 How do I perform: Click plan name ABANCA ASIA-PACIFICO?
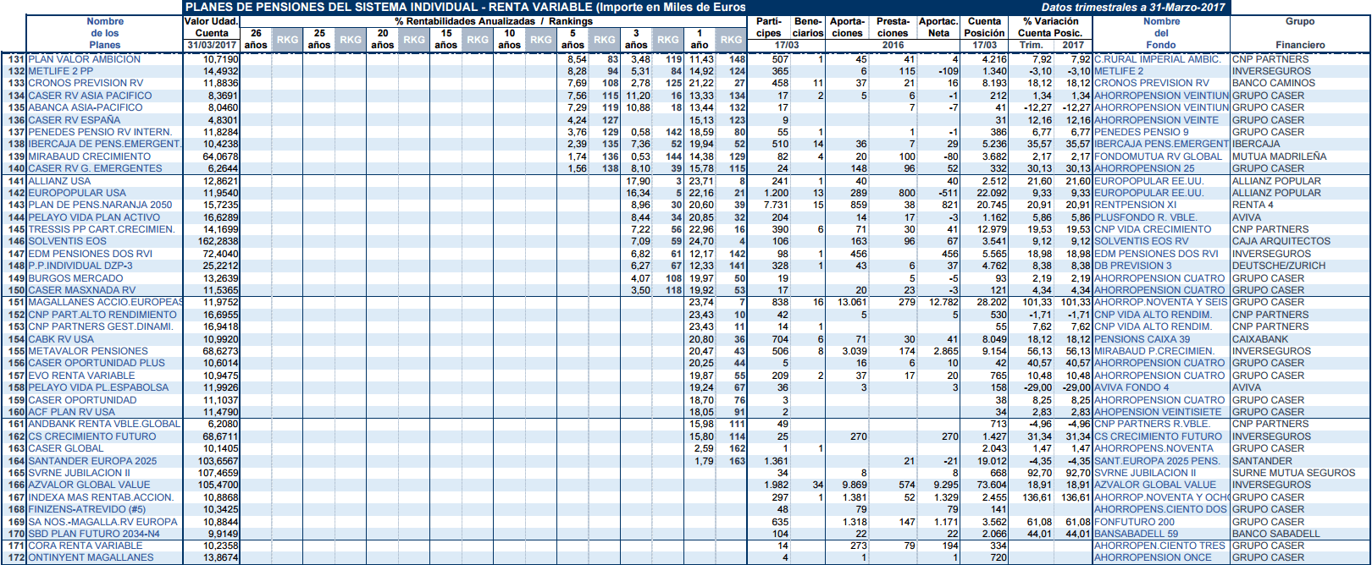point(86,107)
